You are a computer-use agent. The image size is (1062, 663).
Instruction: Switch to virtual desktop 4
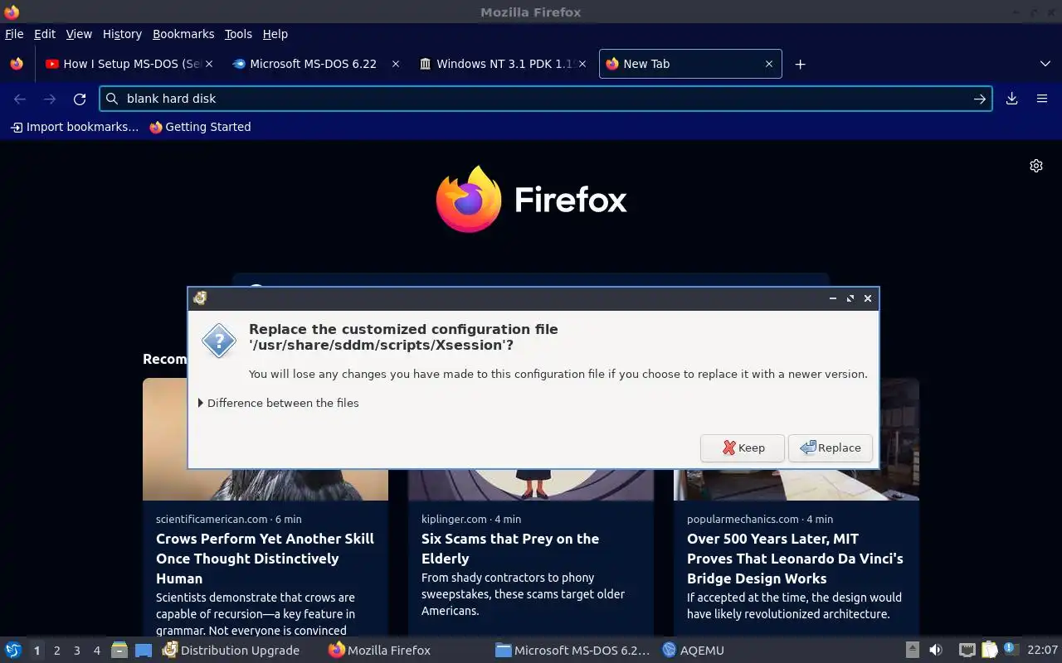click(x=97, y=651)
